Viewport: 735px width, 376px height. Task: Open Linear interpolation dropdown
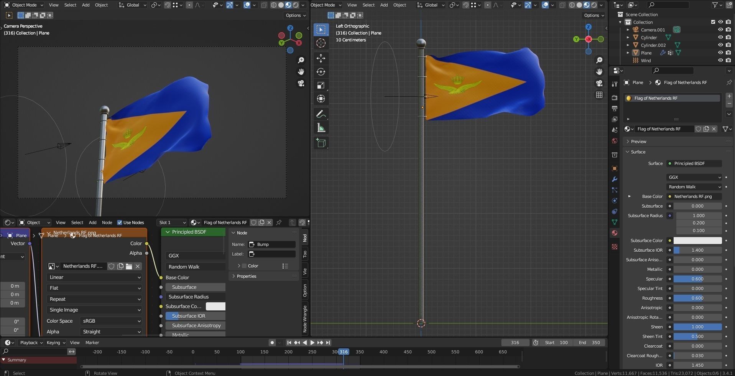click(x=95, y=277)
